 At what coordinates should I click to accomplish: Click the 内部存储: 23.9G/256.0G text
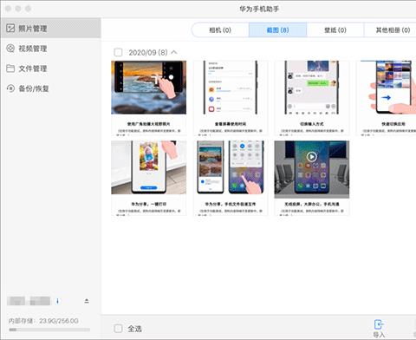pyautogui.click(x=43, y=321)
